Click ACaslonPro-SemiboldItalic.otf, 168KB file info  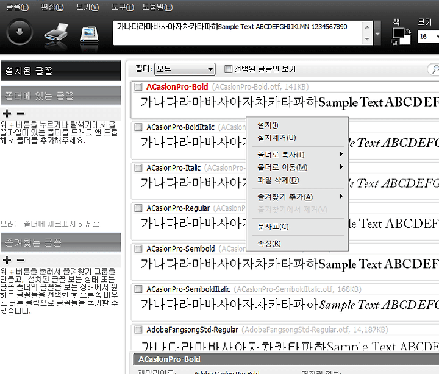(298, 289)
